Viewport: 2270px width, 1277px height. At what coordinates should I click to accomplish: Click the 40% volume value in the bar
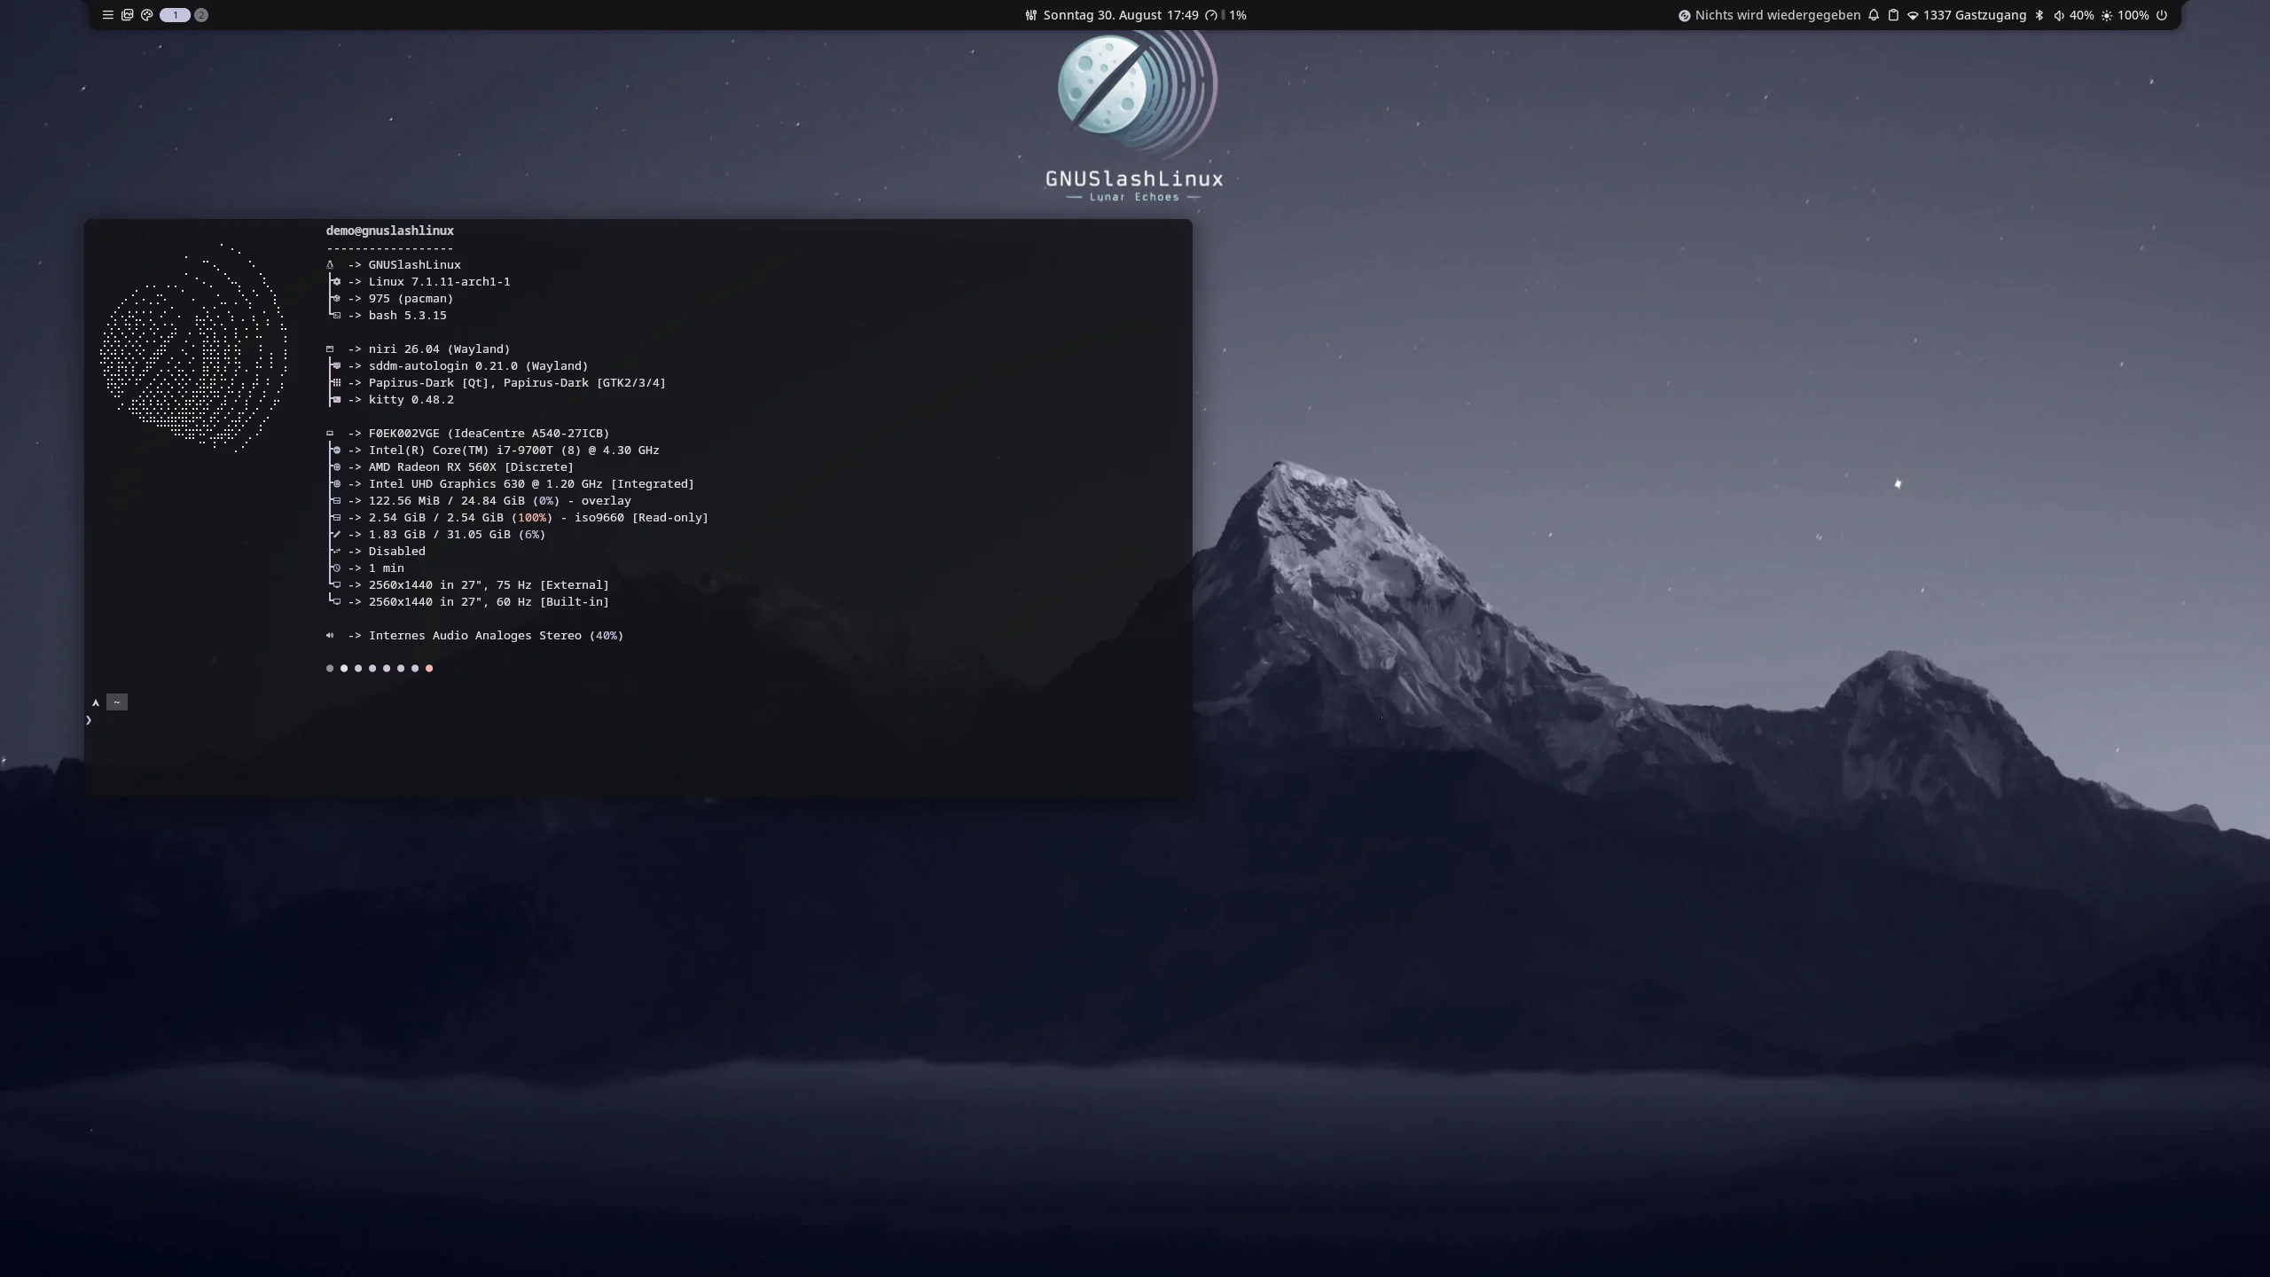2081,15
